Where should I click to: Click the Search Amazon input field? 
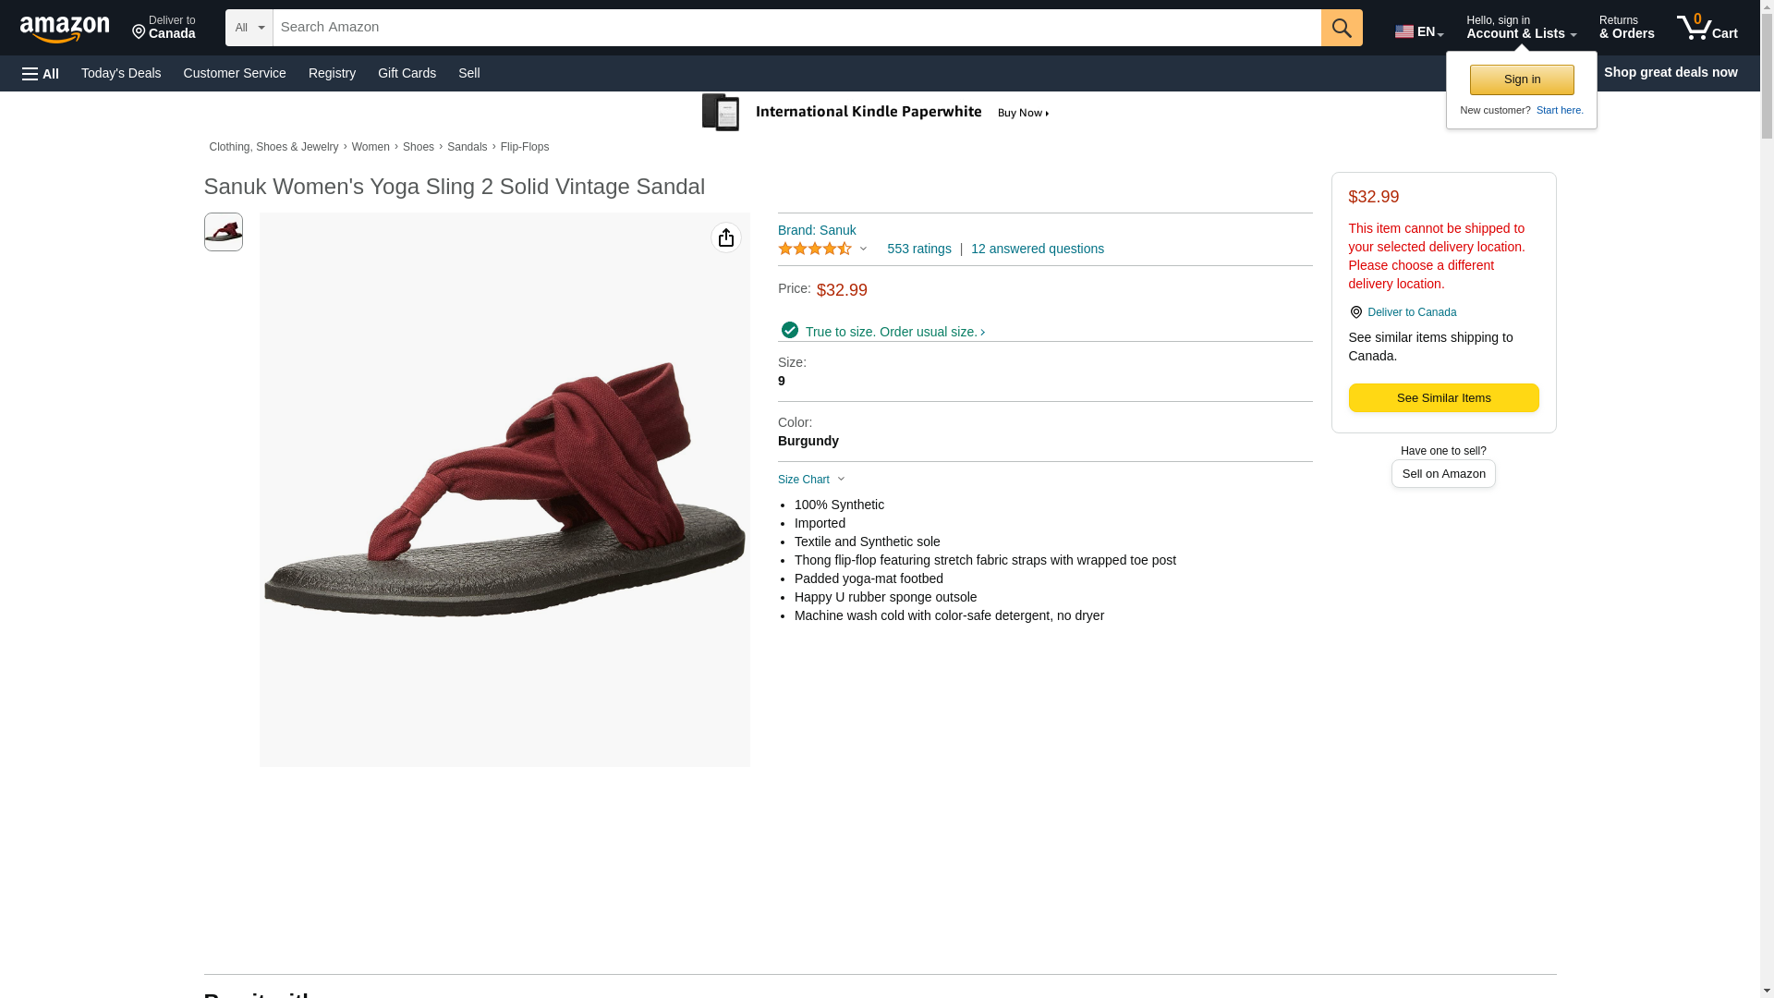pos(796,28)
